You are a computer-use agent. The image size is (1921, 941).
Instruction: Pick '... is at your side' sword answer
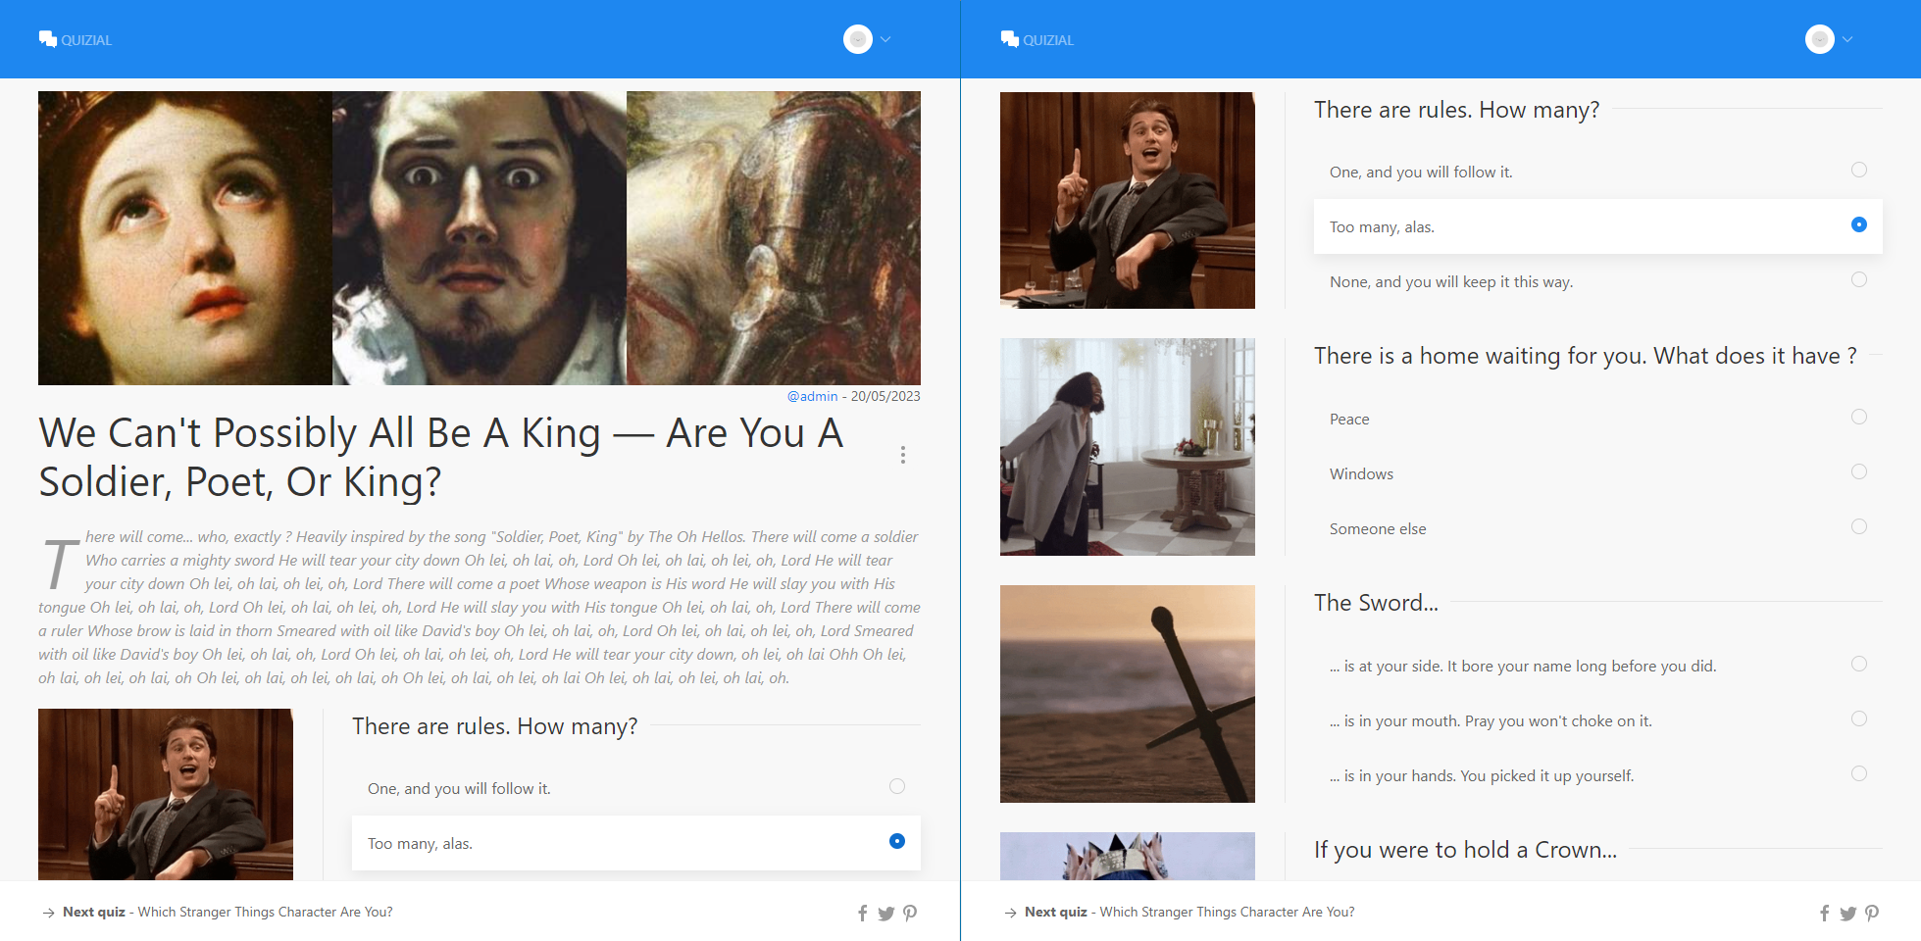(x=1598, y=666)
